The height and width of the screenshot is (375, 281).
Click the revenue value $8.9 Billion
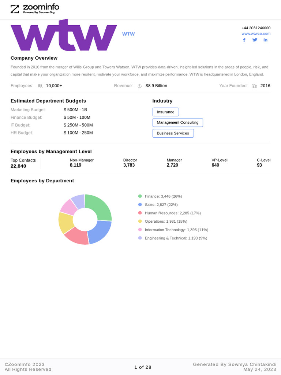(156, 86)
